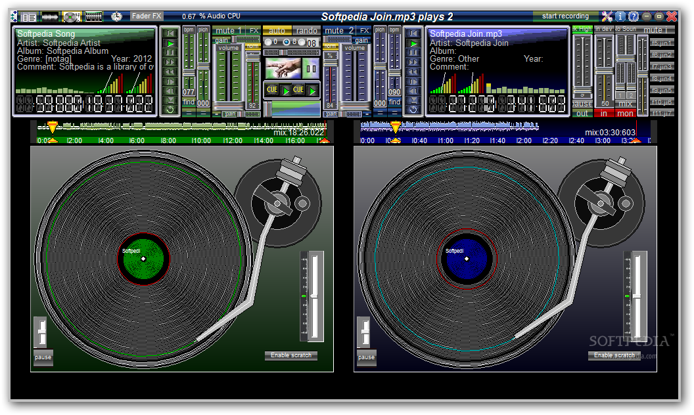Click the hand touching thumbnail
Image resolution: width=694 pixels, height=415 pixels.
(x=283, y=68)
